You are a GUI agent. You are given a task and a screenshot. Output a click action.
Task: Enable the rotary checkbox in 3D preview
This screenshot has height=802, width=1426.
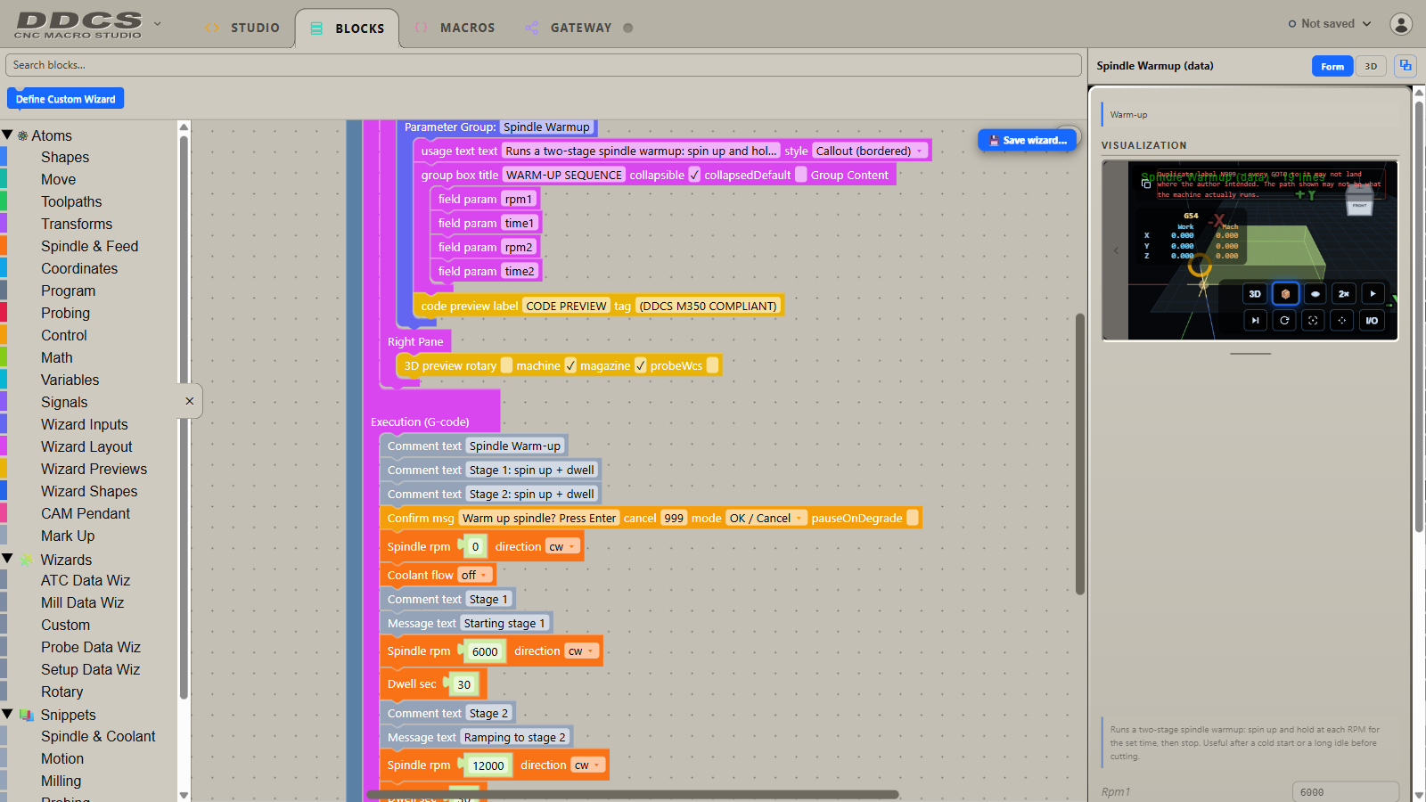pyautogui.click(x=506, y=365)
